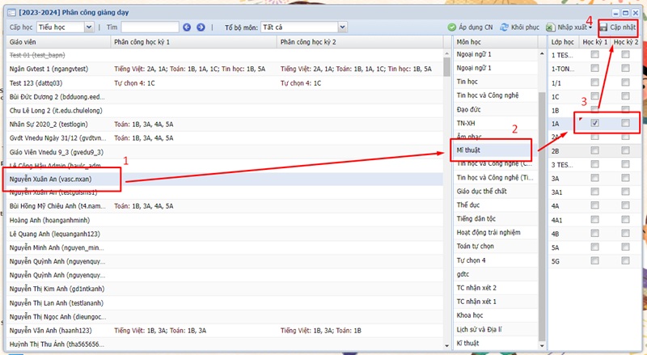The image size is (647, 355).
Task: Click subject list scroll-down arrow
Action: 542,345
